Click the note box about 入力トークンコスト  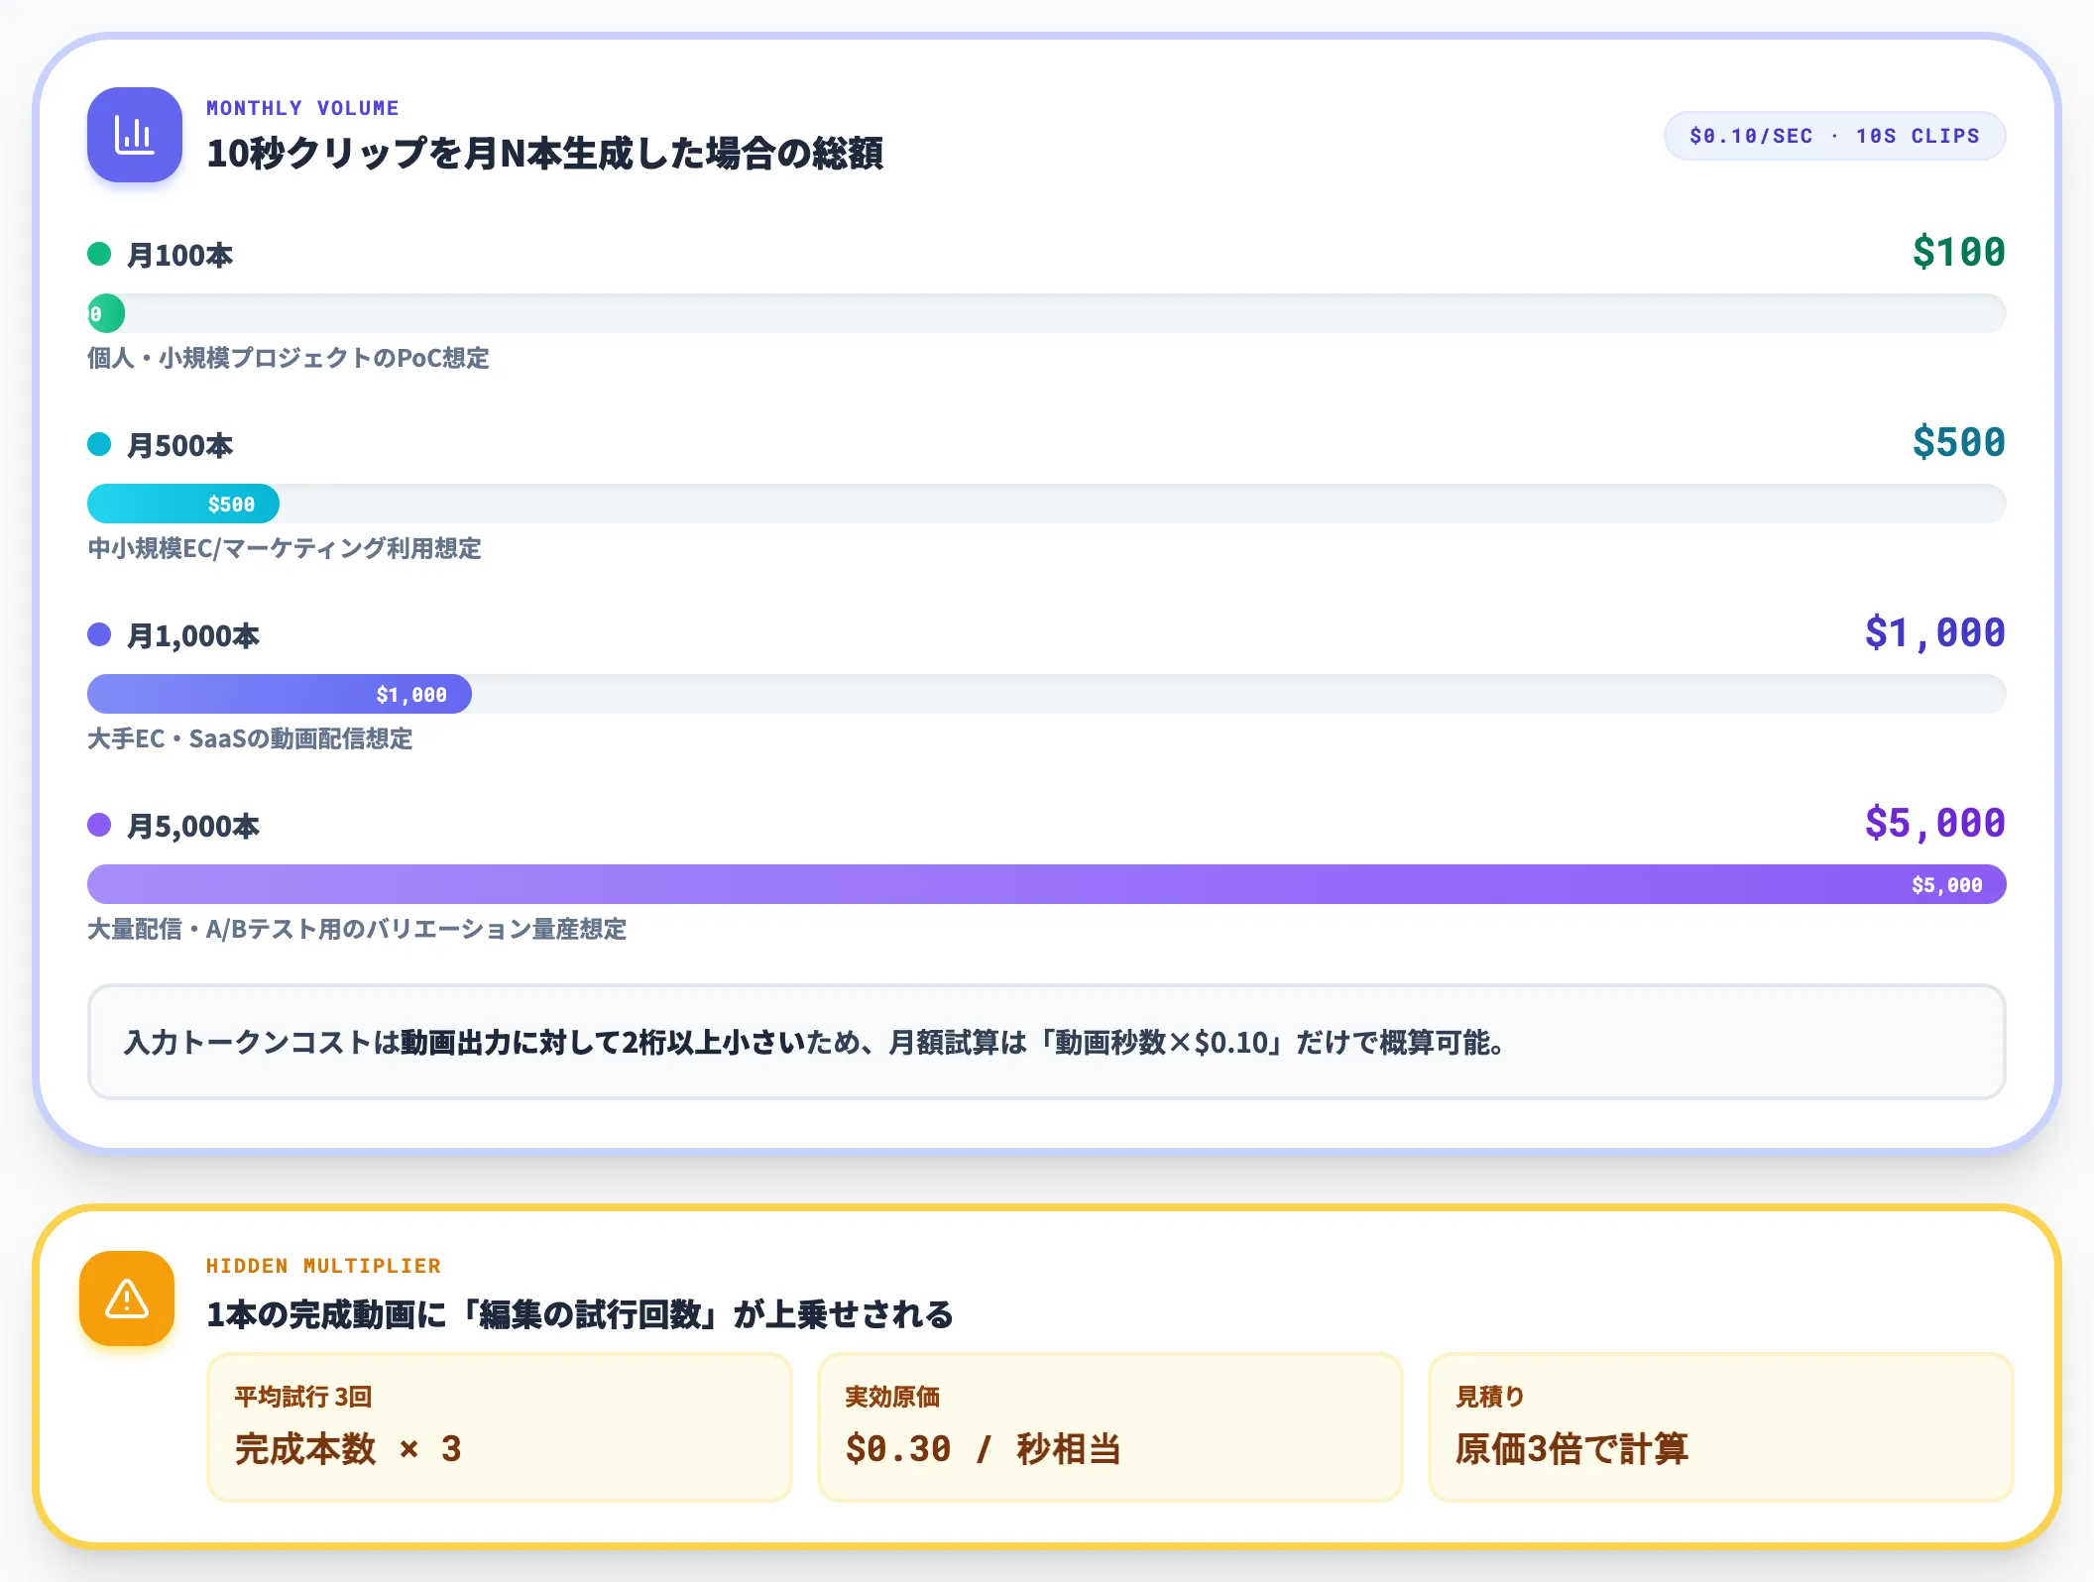pos(1047,1042)
